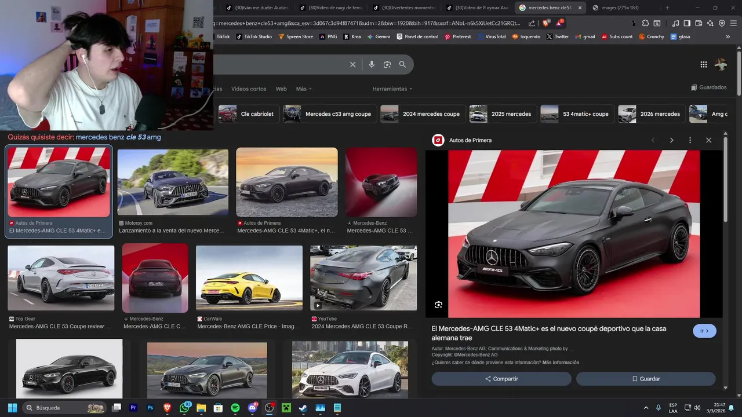742x417 pixels.
Task: Open the Guardados saved items link
Action: click(708, 87)
